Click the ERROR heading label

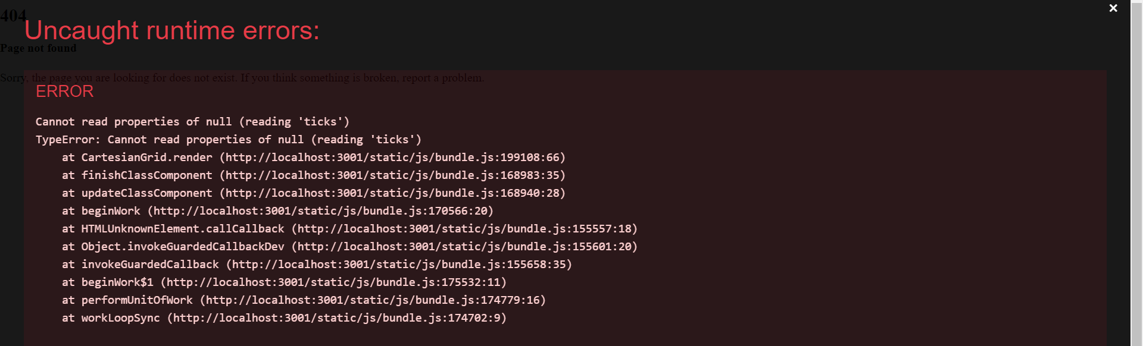click(64, 92)
